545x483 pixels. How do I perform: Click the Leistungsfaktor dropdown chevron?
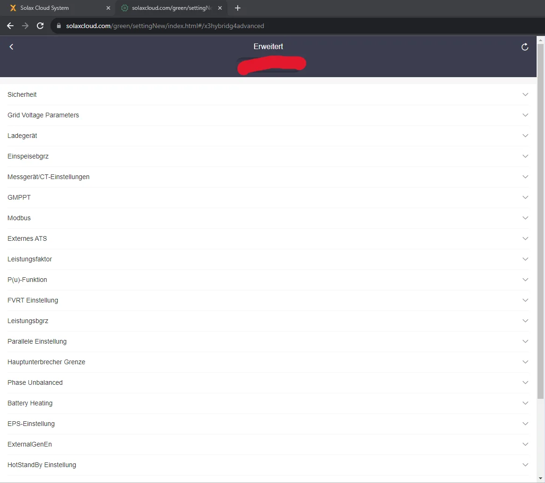(x=525, y=259)
